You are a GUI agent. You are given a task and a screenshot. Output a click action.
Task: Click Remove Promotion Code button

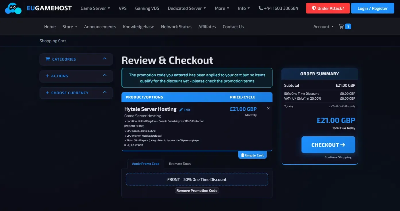coord(197,190)
